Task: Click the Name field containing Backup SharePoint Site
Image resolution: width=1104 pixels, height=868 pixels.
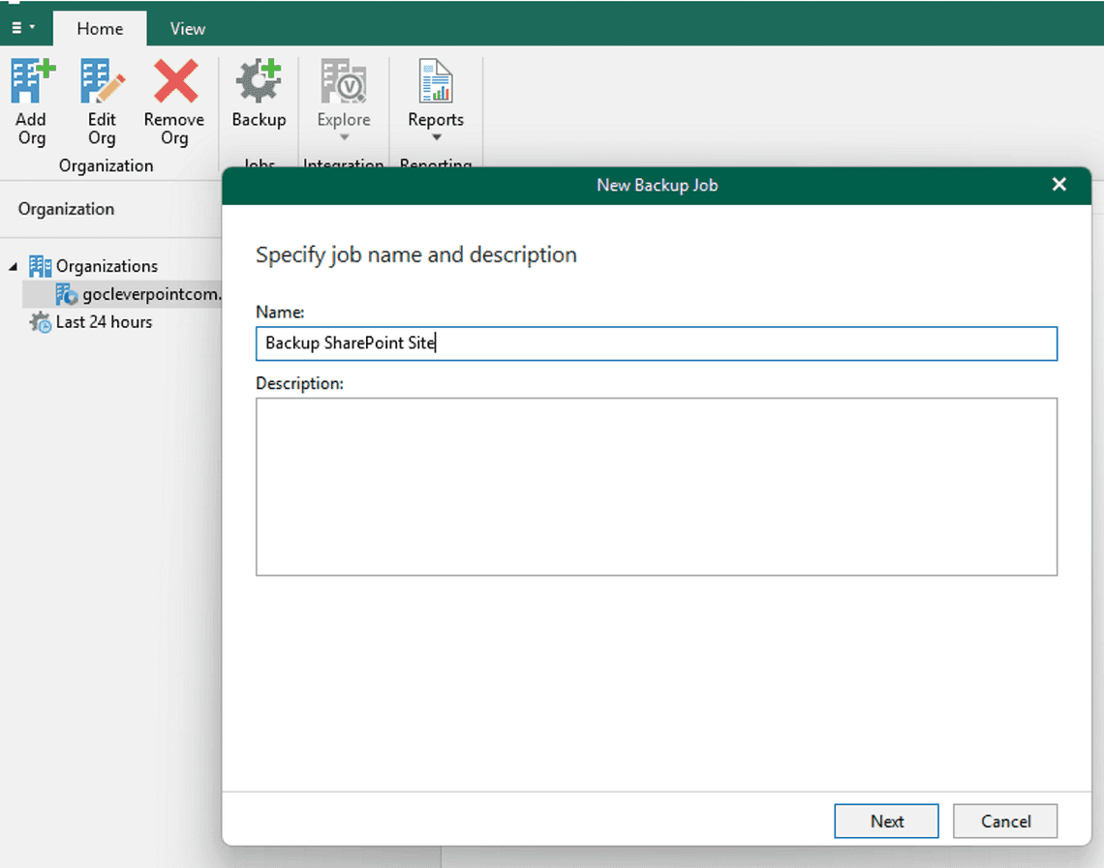Action: pos(657,344)
